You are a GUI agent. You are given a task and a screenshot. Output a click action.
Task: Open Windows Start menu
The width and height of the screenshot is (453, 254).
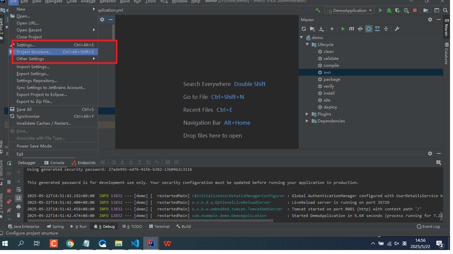[5, 244]
